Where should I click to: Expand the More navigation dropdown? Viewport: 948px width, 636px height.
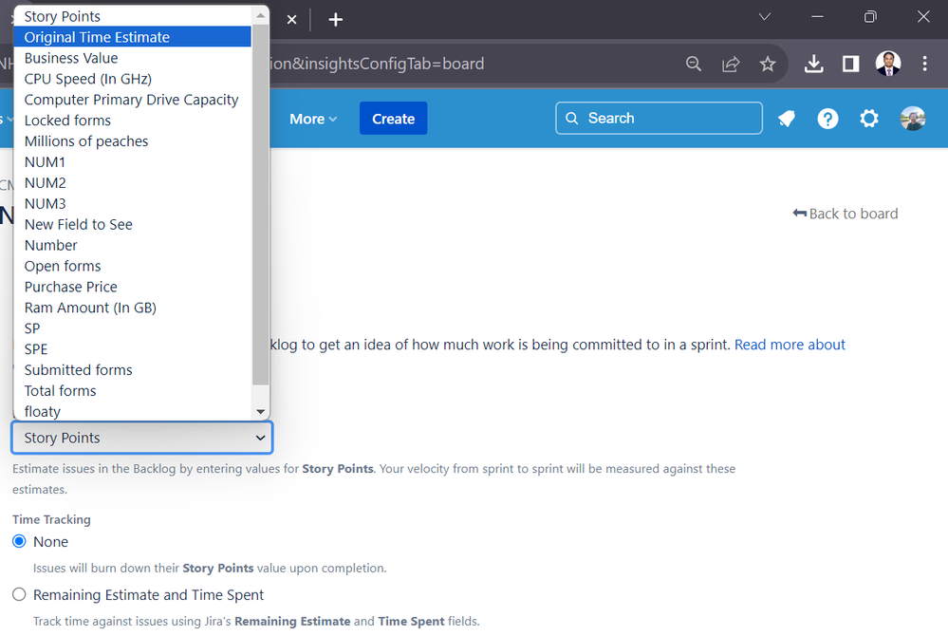[313, 118]
